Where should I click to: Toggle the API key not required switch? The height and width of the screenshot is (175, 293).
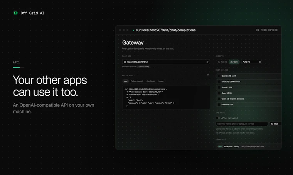(x=218, y=118)
